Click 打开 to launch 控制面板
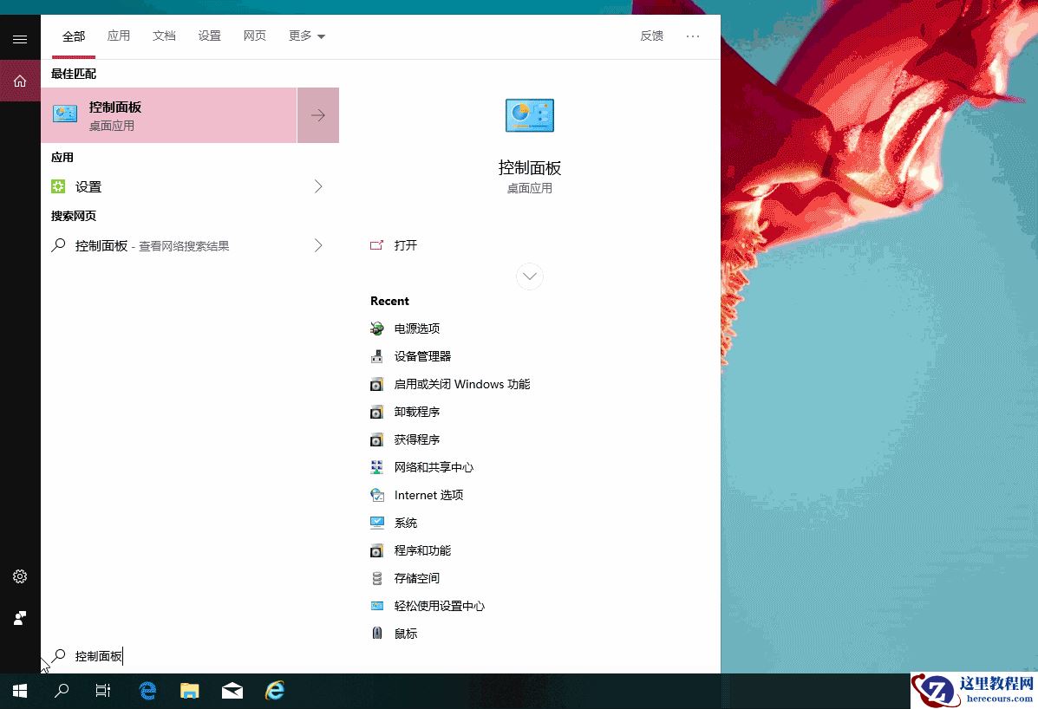 coord(404,245)
